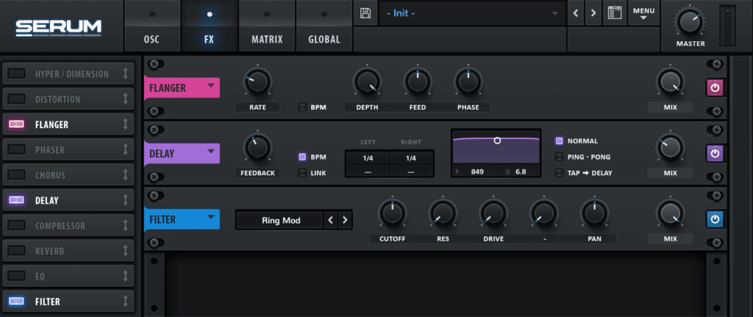Open the MENU dropdown

pos(643,13)
